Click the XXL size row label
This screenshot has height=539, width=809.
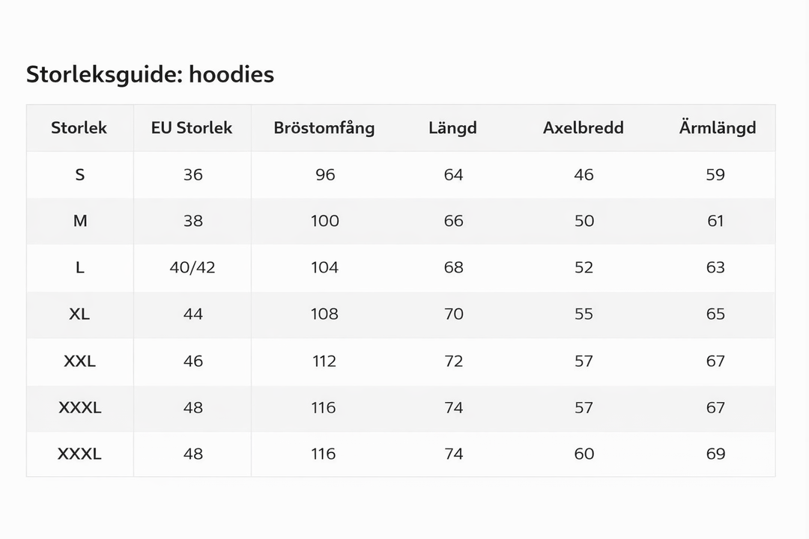(79, 361)
